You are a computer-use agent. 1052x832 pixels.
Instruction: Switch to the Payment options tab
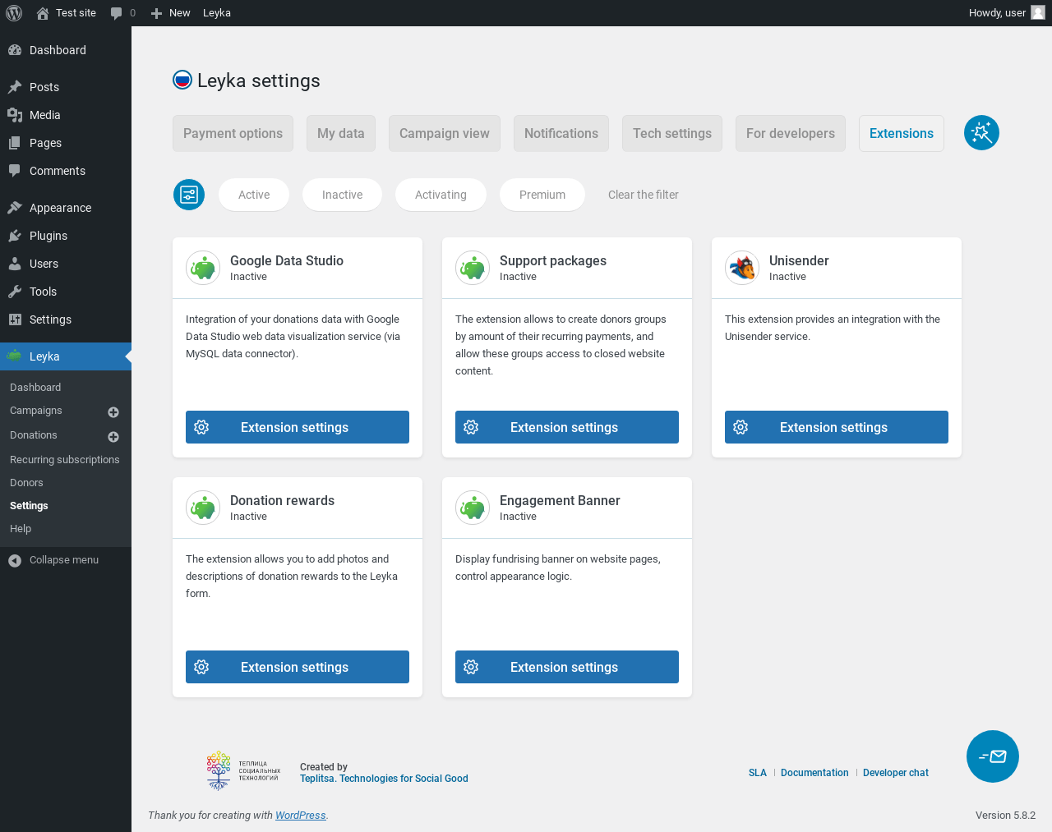pyautogui.click(x=233, y=134)
